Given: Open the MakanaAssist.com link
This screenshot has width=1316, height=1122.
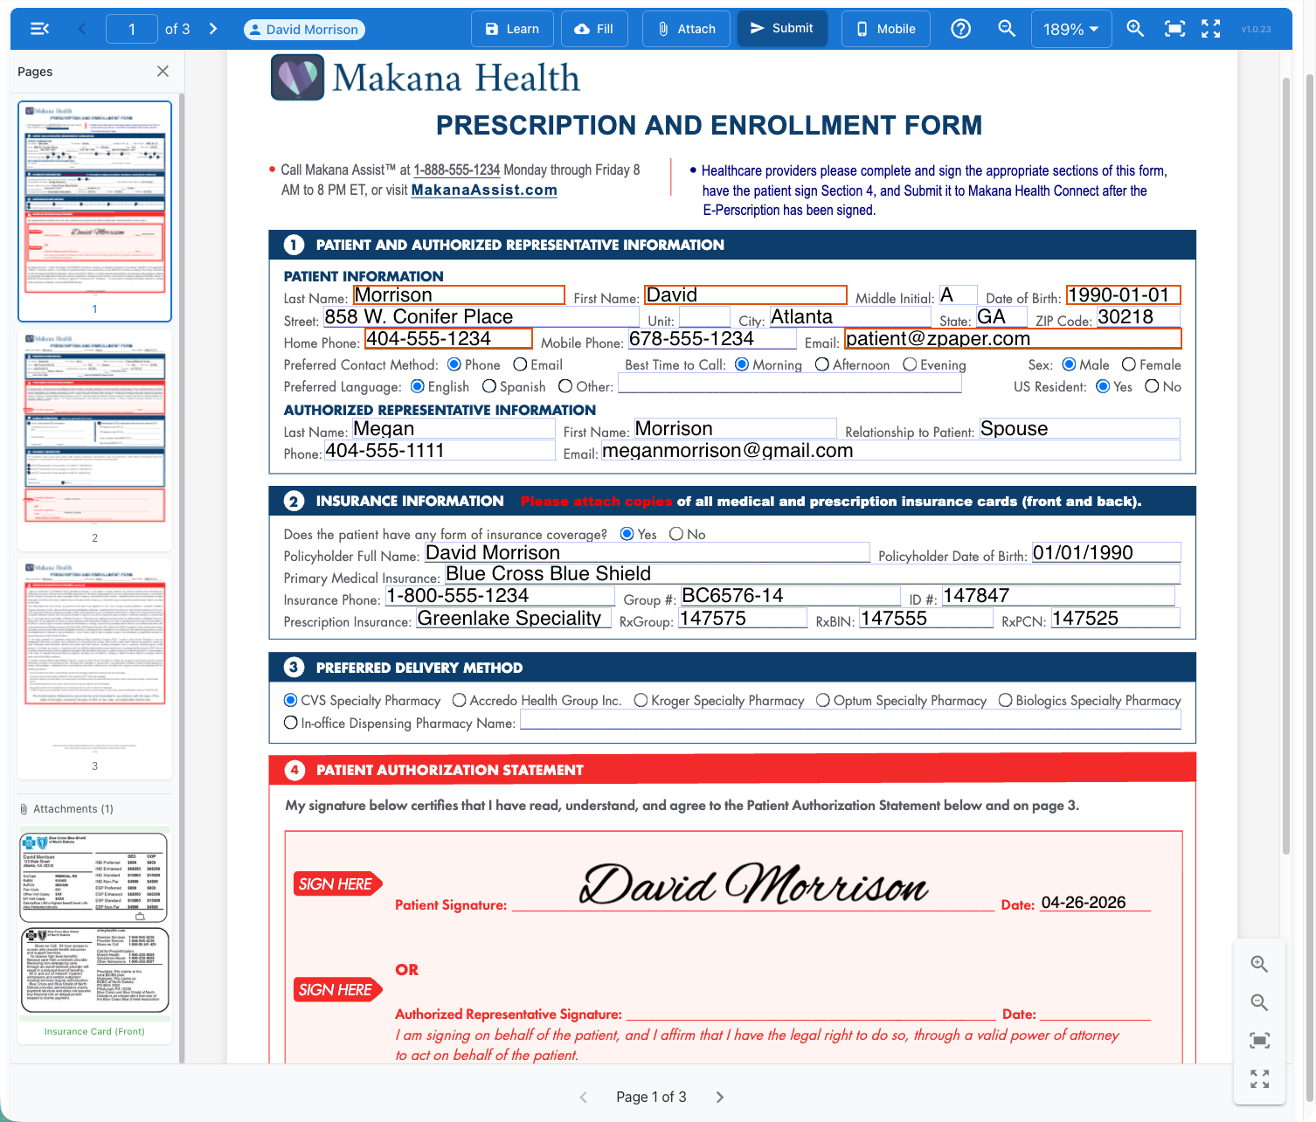Looking at the screenshot, I should [x=484, y=190].
